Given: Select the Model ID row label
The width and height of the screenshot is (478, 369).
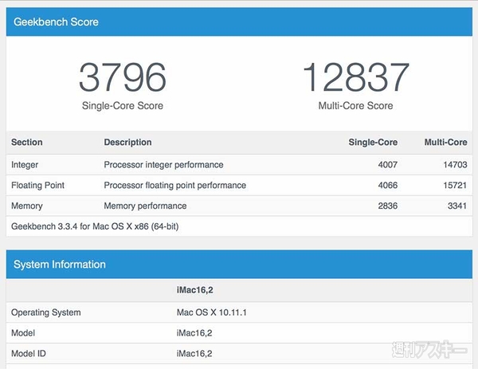Looking at the screenshot, I should (29, 353).
